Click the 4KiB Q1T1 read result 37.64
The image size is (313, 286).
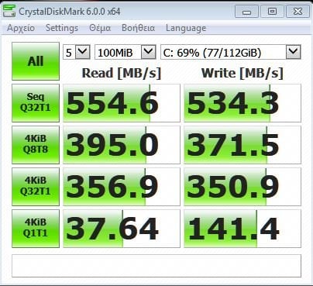coord(122,229)
